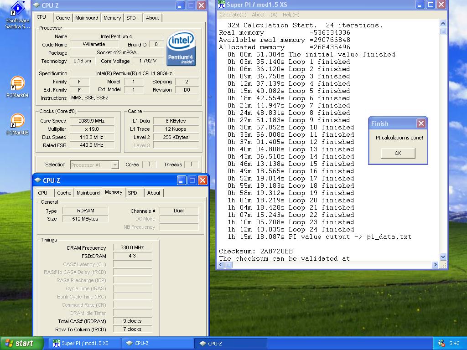
Task: Click the Package Socket 423 mPGA field
Action: tap(116, 53)
